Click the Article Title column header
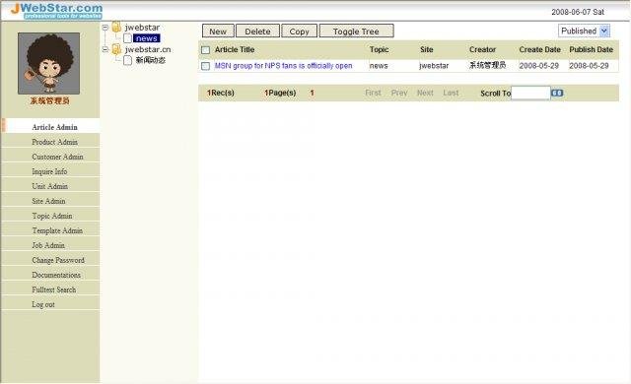The width and height of the screenshot is (631, 384). [x=235, y=49]
